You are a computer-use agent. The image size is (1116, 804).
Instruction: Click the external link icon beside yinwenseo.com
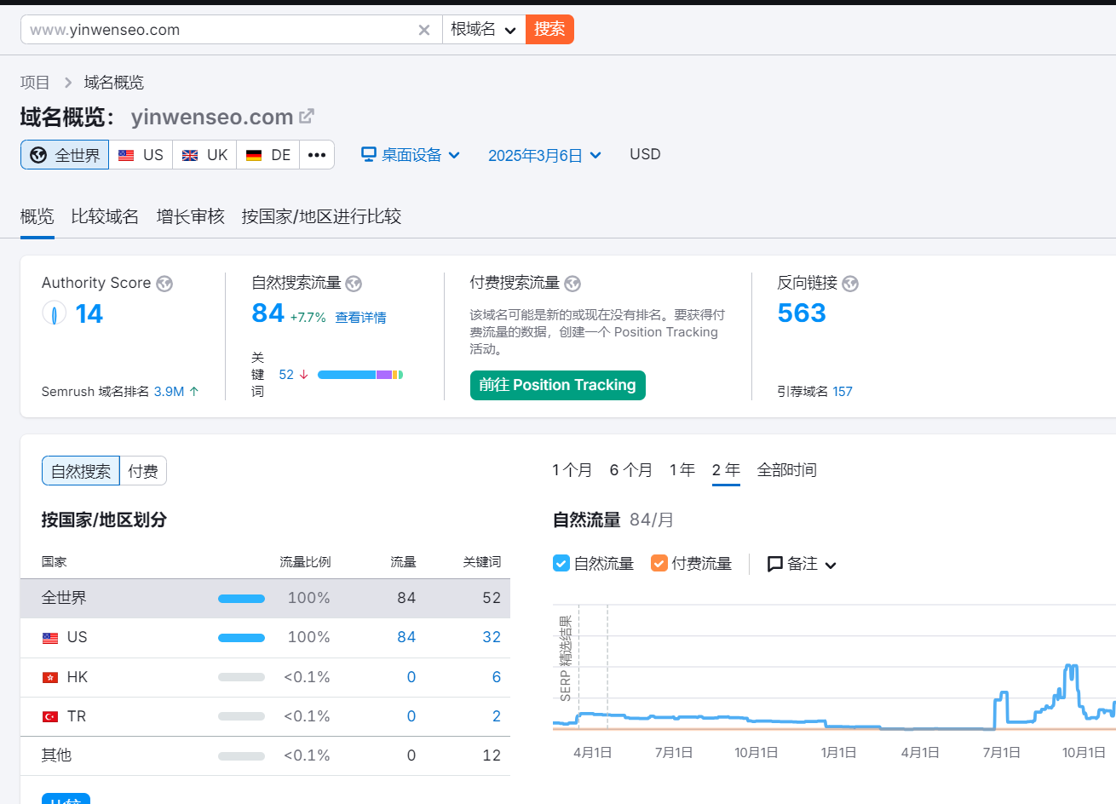(x=307, y=116)
